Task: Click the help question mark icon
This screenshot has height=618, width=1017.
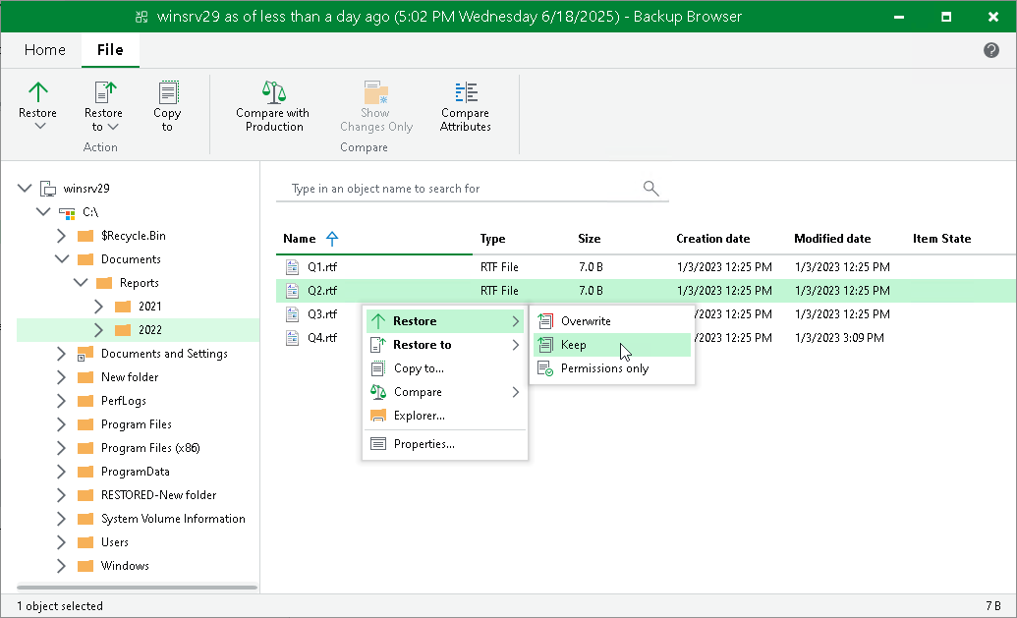Action: (991, 50)
